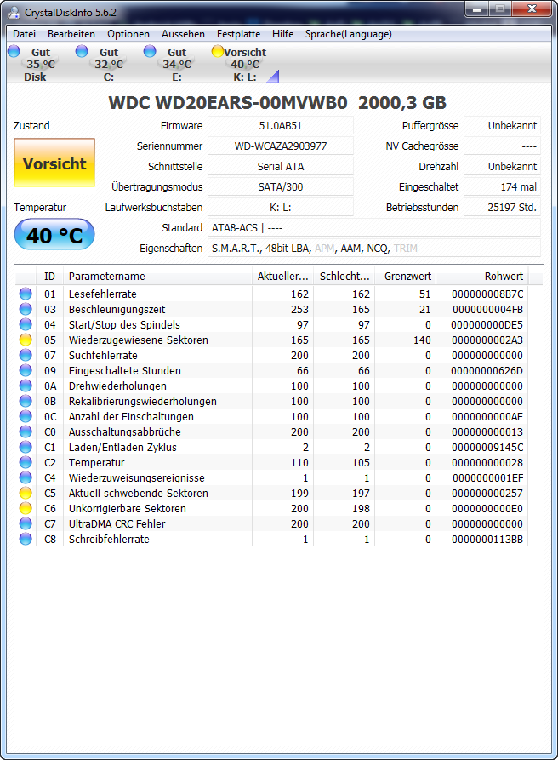Click the Grenzwert column header
This screenshot has height=760, width=558.
[x=406, y=277]
